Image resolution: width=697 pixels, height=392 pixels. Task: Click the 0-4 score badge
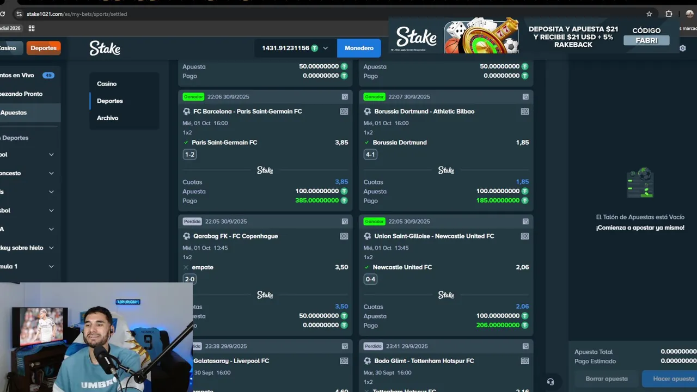370,279
